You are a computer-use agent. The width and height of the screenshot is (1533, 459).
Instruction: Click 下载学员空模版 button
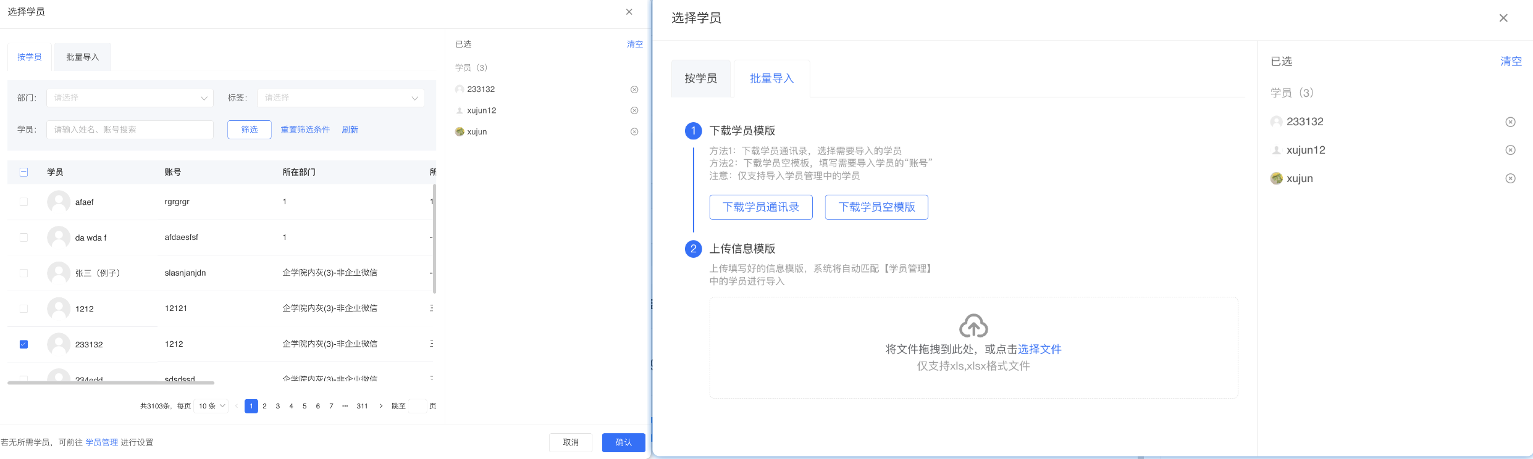[876, 207]
